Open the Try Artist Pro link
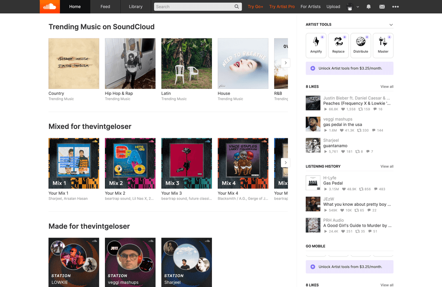The height and width of the screenshot is (287, 442). 282,6
